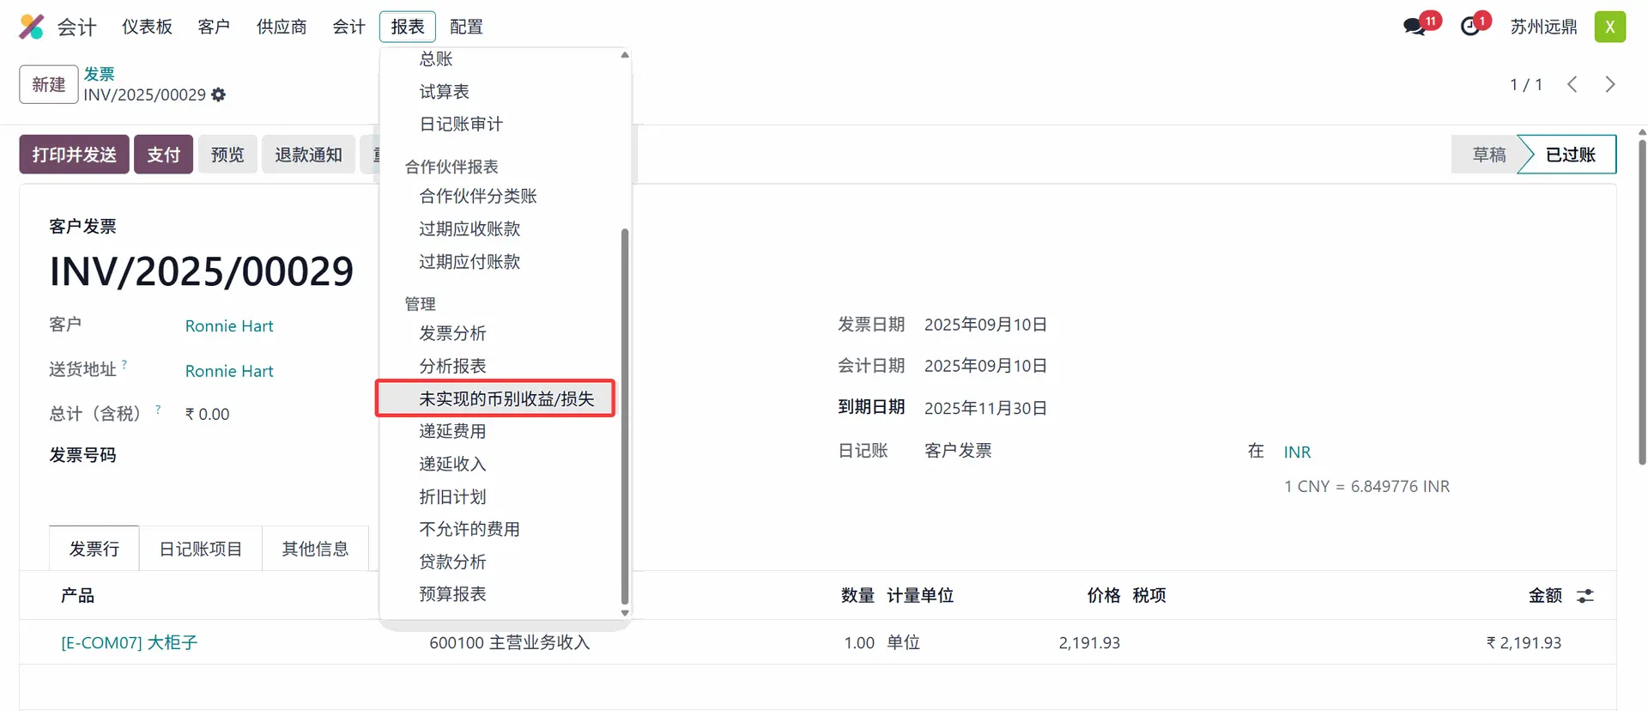
Task: Go to previous record arrow
Action: coord(1572,84)
